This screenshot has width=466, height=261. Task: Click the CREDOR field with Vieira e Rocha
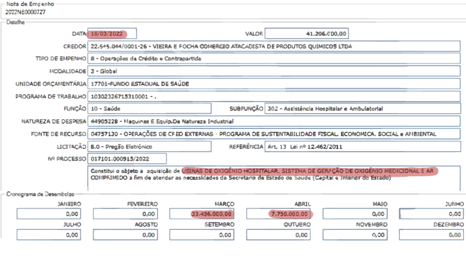274,46
